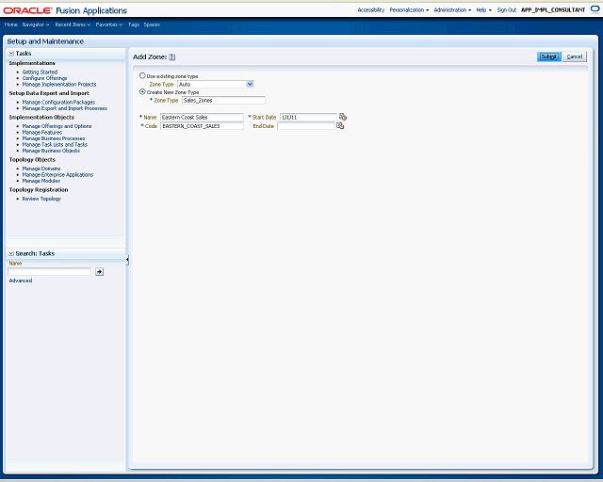Click the Accessibility link
Screen dimensions: 603x482
[370, 10]
